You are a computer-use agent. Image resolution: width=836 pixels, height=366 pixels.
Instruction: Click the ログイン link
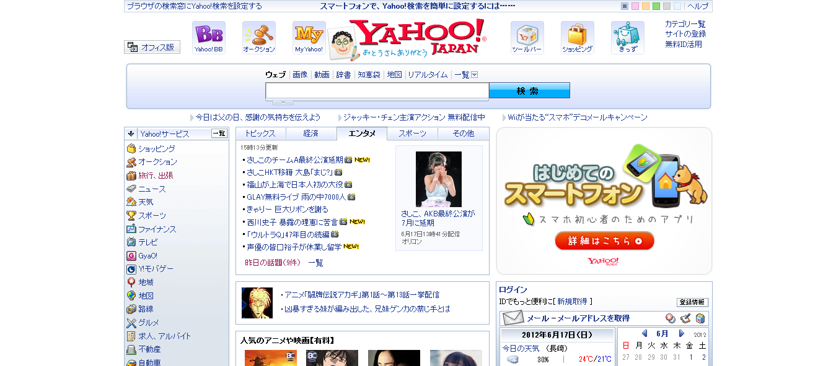[513, 289]
